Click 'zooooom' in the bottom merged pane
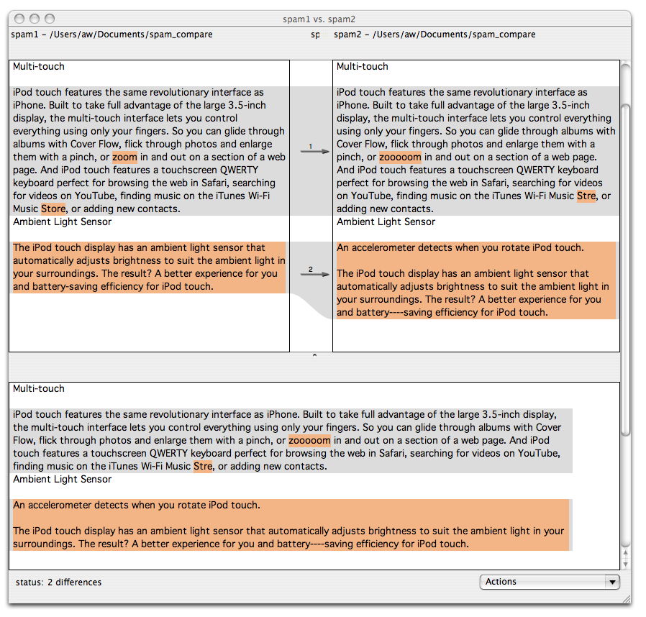 pos(309,440)
